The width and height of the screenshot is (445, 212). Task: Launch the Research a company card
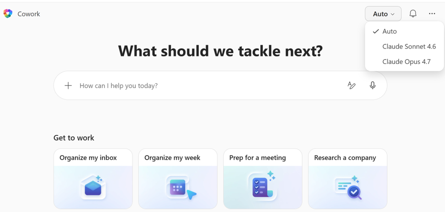pyautogui.click(x=347, y=179)
